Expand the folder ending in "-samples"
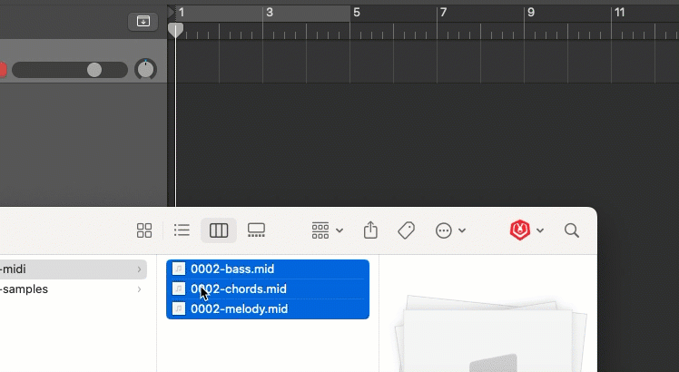This screenshot has width=679, height=372. [139, 289]
